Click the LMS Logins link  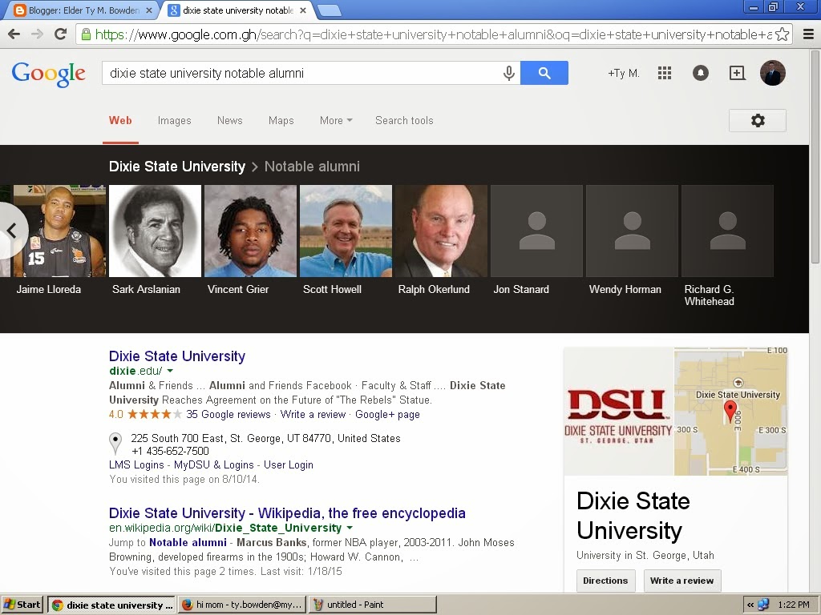(136, 465)
